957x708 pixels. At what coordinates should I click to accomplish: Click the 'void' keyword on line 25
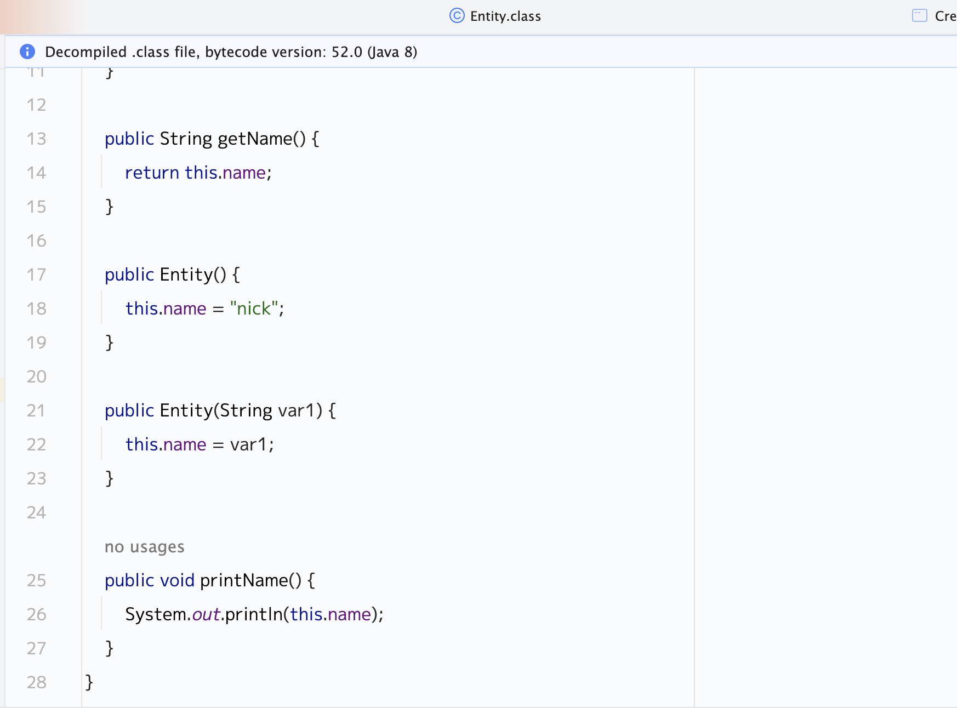[177, 580]
